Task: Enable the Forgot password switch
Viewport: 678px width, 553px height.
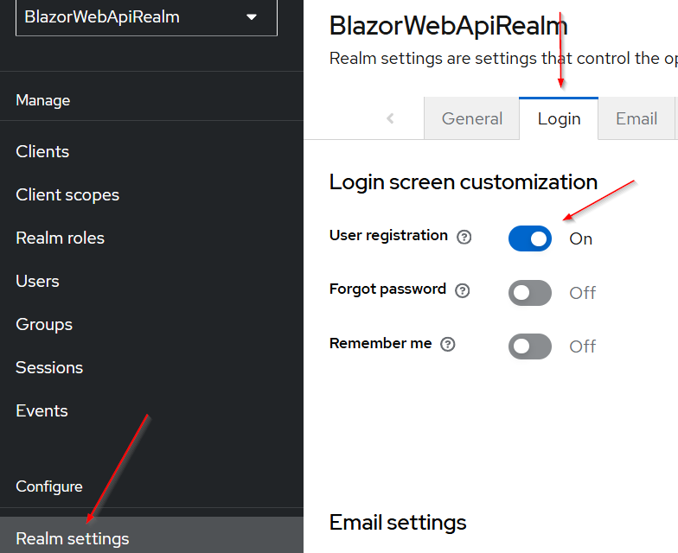Action: point(530,293)
